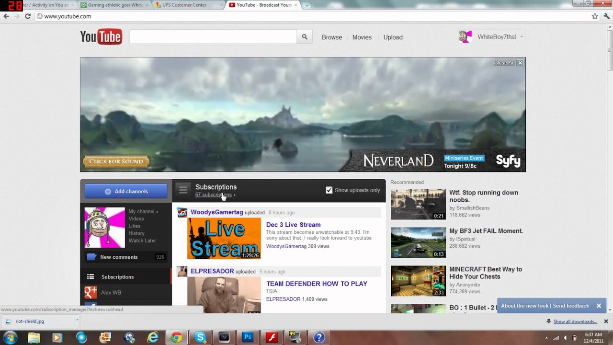Click the taskbar help question mark icon
Screen dimensions: 613x345
point(319,337)
